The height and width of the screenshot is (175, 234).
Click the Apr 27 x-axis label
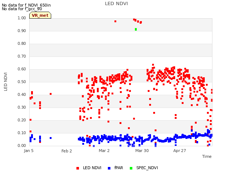[x=180, y=151]
